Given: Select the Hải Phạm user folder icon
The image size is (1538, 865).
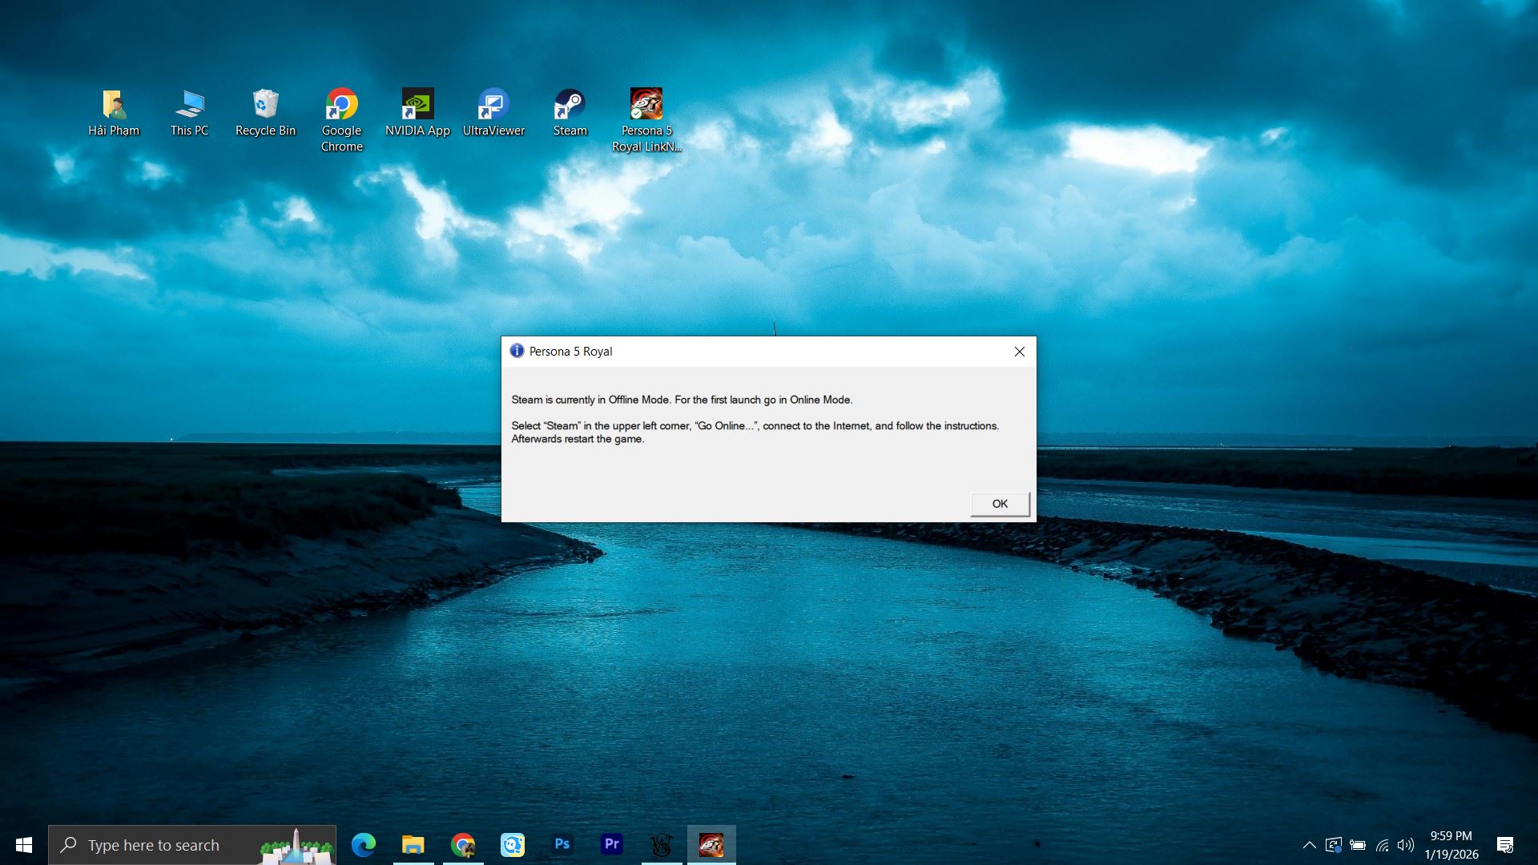Looking at the screenshot, I should (x=114, y=113).
